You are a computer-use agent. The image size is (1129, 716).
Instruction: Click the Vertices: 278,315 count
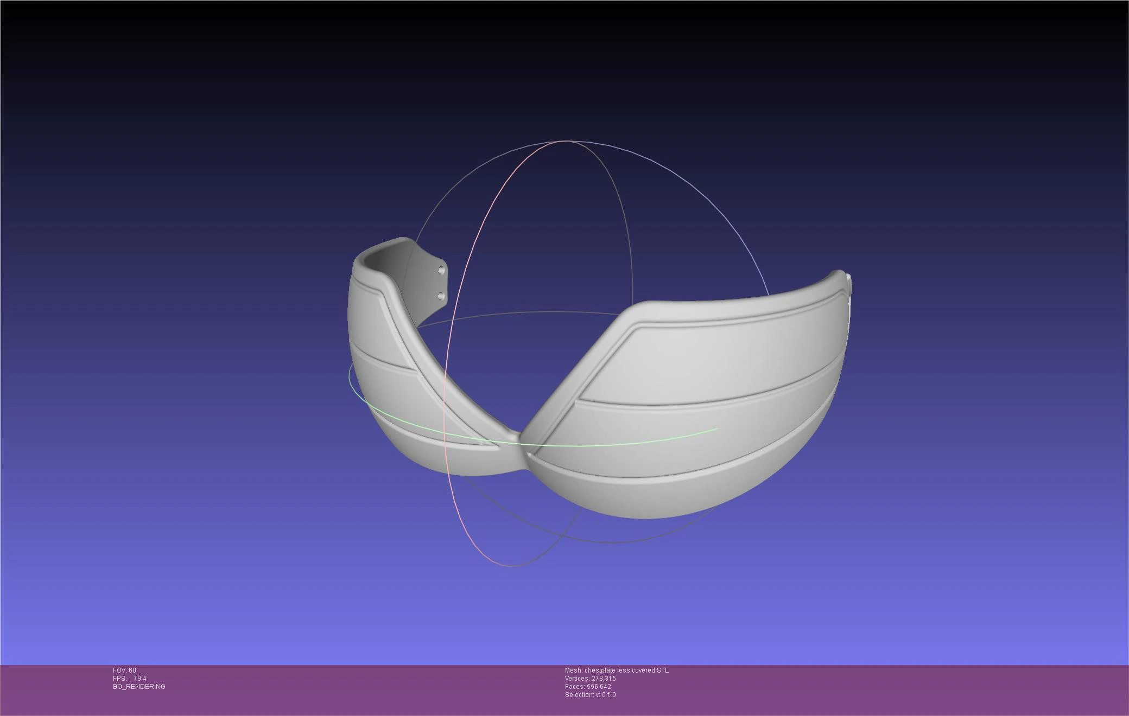[590, 679]
